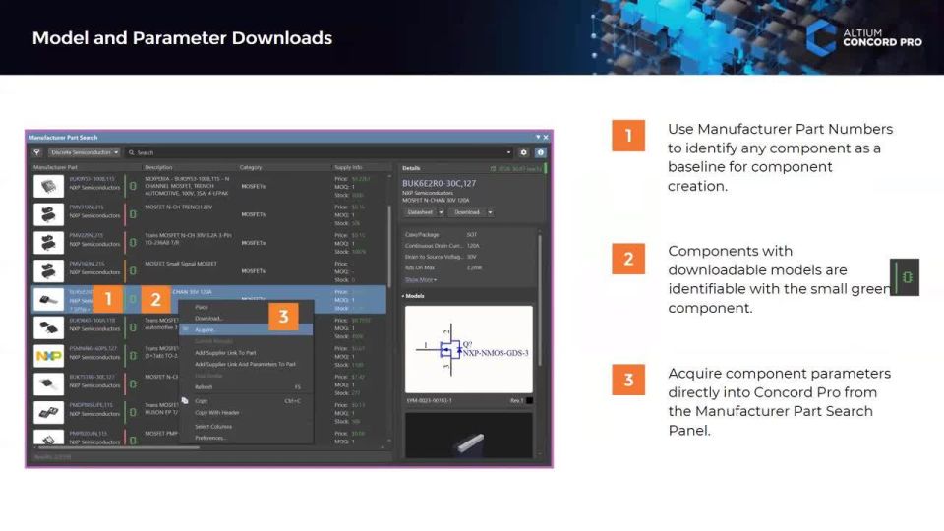Click the green model icon in PMDPB85UPE row
The width and height of the screenshot is (944, 531).
click(x=133, y=413)
